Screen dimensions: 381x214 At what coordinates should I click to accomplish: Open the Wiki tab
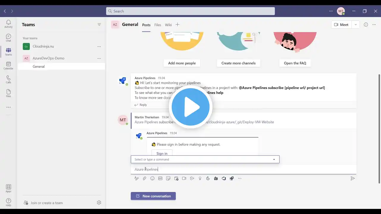pyautogui.click(x=168, y=25)
